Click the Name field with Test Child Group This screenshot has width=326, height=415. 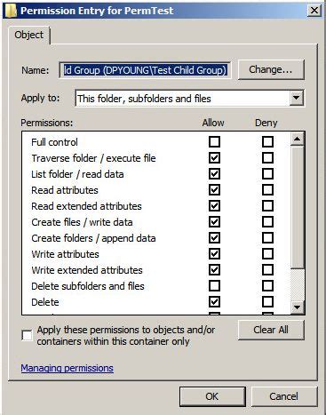[x=145, y=70]
